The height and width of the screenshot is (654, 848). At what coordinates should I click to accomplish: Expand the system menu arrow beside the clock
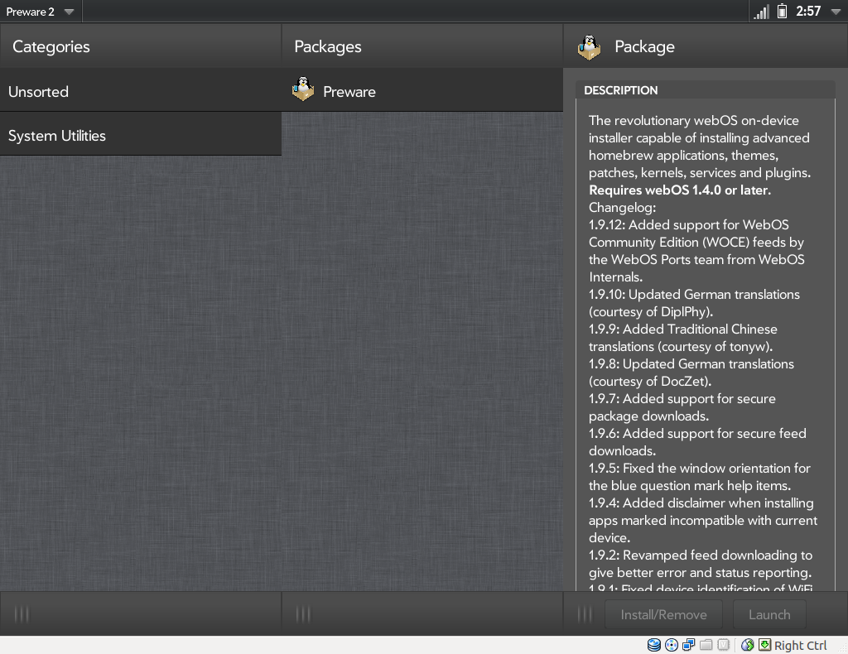coord(835,12)
